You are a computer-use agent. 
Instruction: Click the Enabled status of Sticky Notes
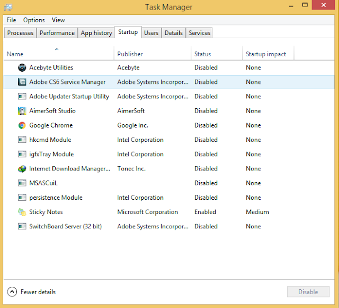tap(205, 212)
